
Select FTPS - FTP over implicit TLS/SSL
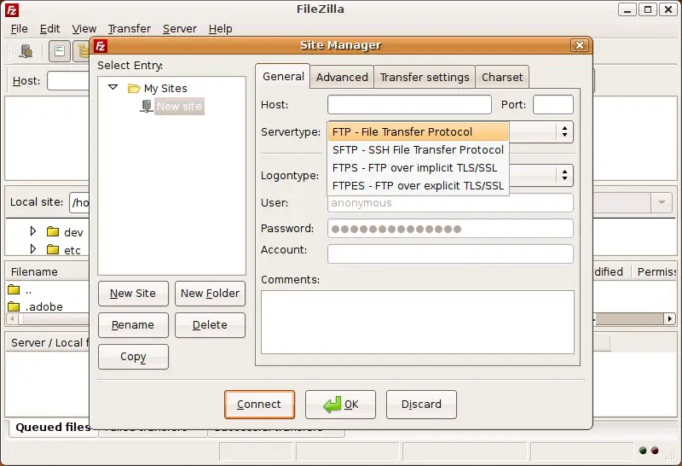[418, 167]
